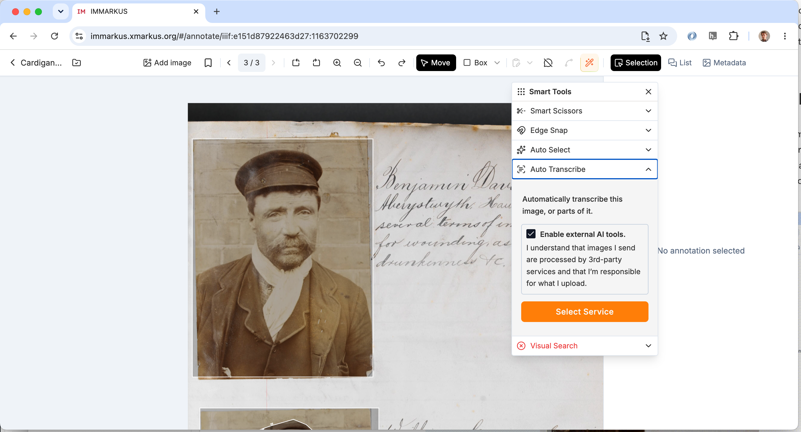Image resolution: width=801 pixels, height=432 pixels.
Task: Click Add image button
Action: click(167, 63)
